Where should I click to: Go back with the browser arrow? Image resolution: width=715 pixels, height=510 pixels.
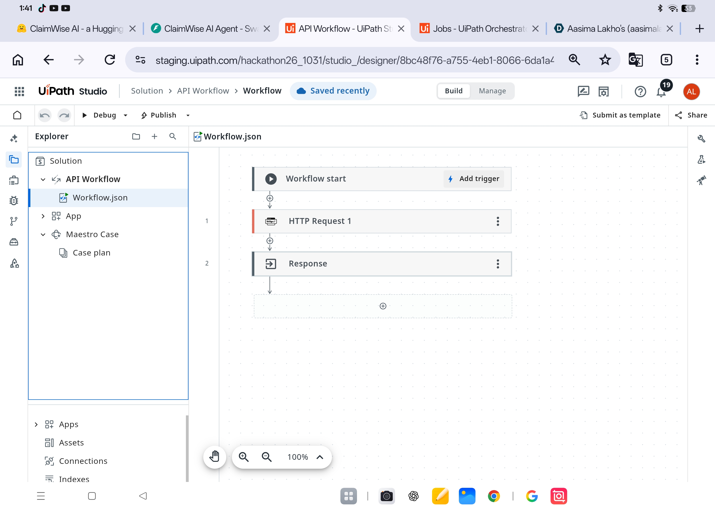click(x=49, y=59)
